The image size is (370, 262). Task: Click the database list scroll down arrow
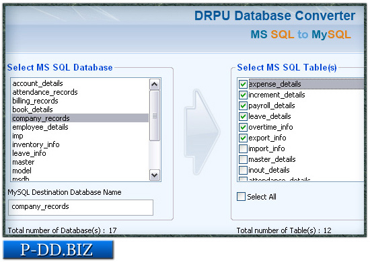pos(155,175)
